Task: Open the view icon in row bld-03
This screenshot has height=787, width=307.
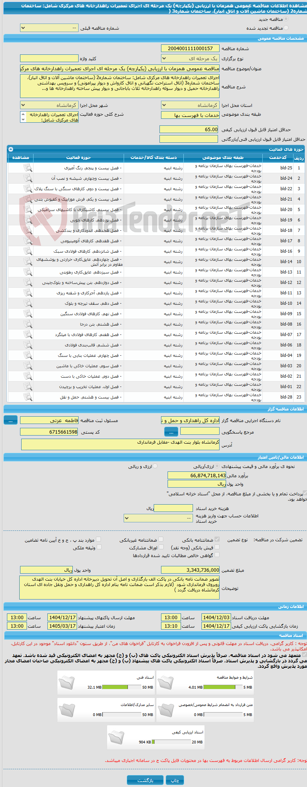Action: [27, 366]
